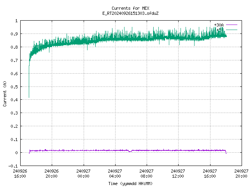Click the green legend line sample
249x187 pixels.
[x=231, y=30]
